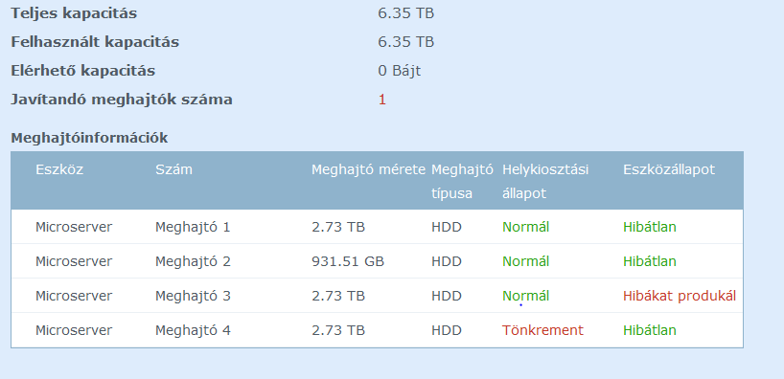This screenshot has width=784, height=379.
Task: Select the Meghajtó 4 row
Action: point(377,330)
